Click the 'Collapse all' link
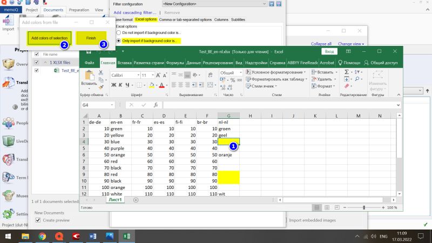432x243 pixels. coord(321,44)
